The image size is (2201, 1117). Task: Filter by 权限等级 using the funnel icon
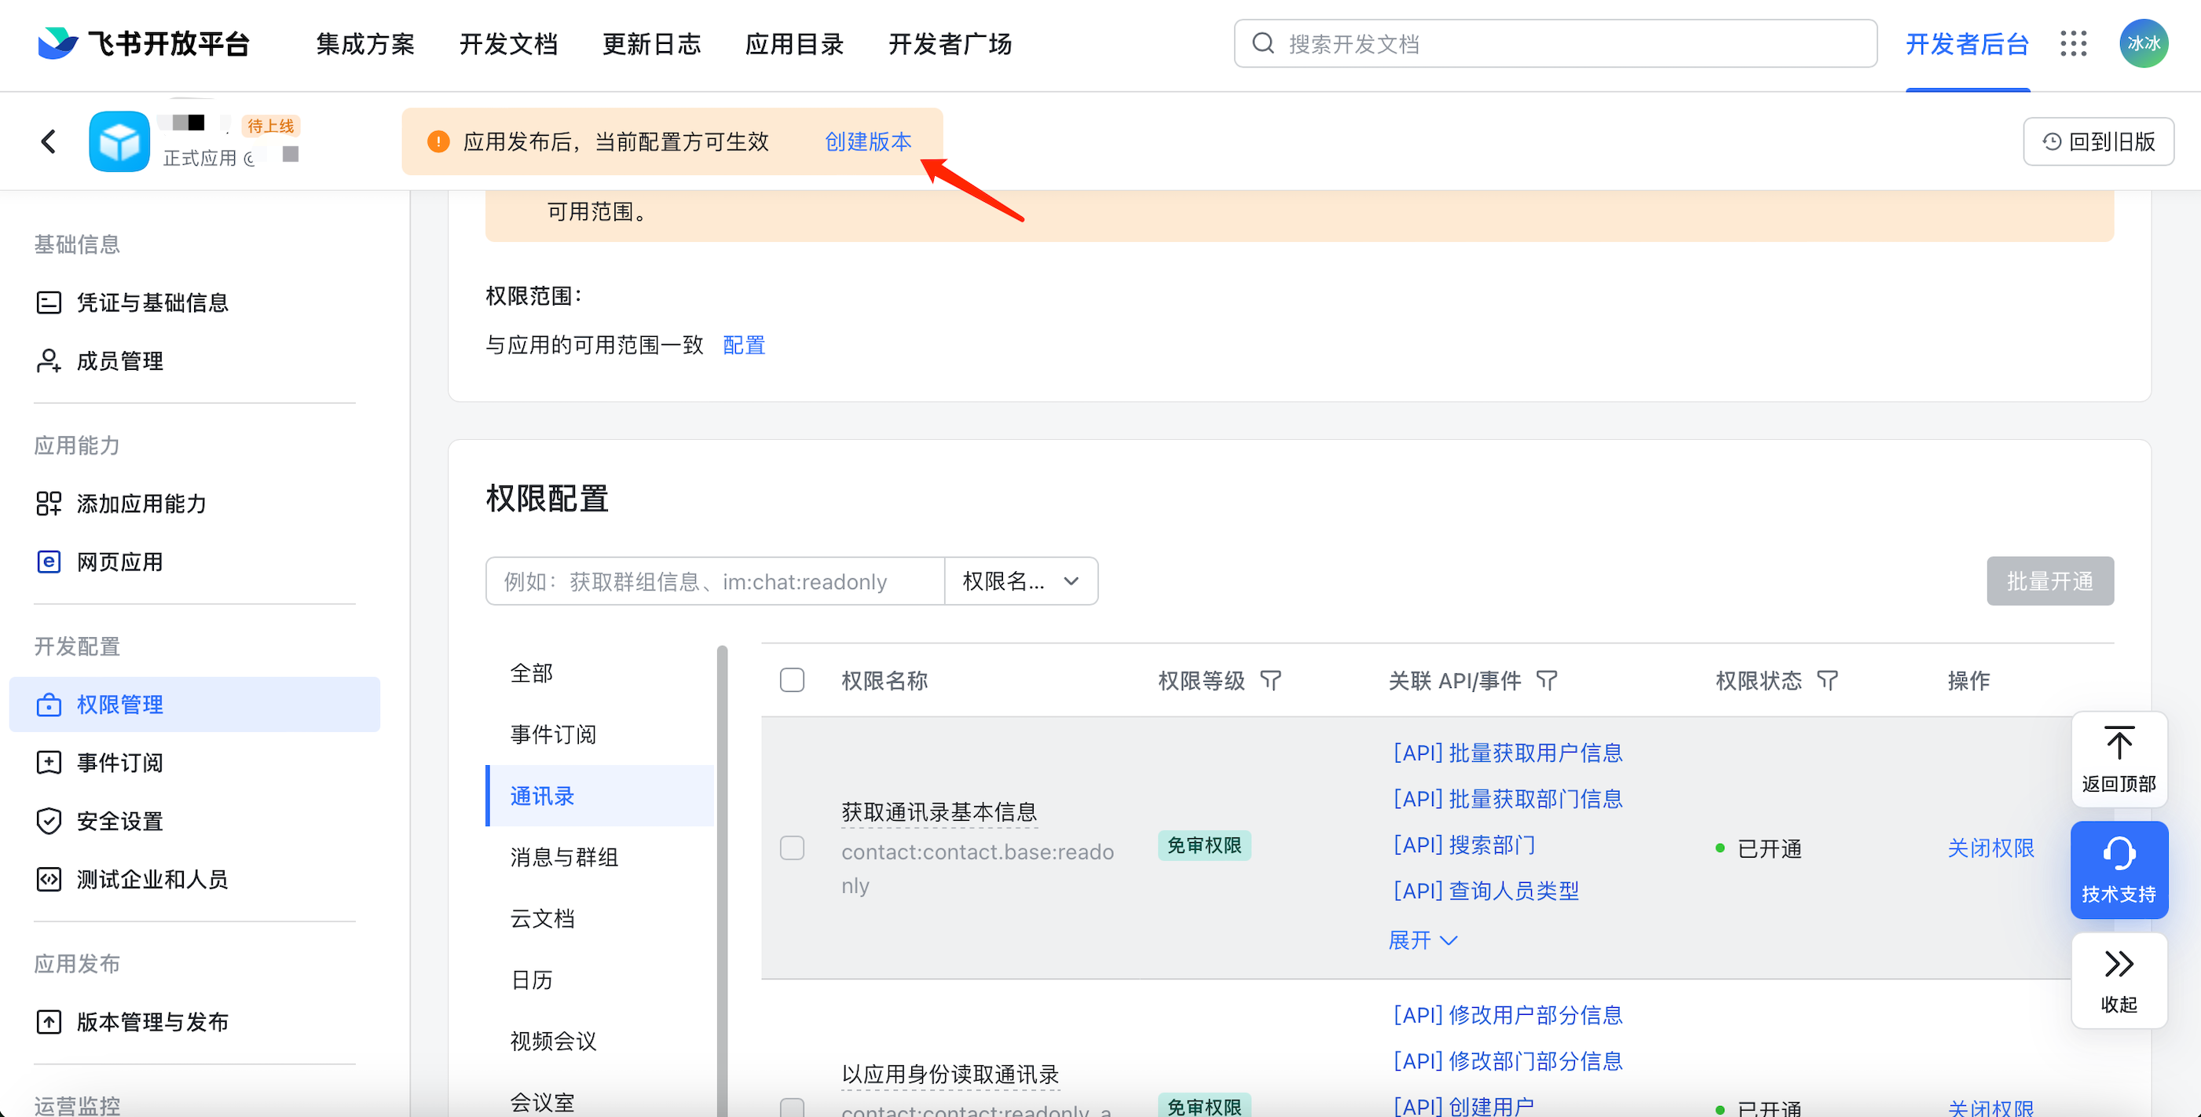point(1272,680)
